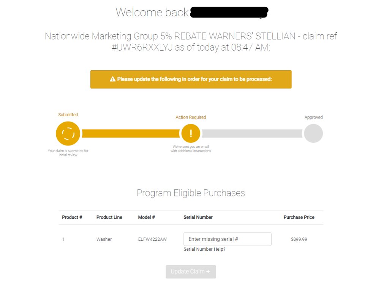Click the Product Line column header
Viewport: 389px width, 291px height.
tap(109, 217)
